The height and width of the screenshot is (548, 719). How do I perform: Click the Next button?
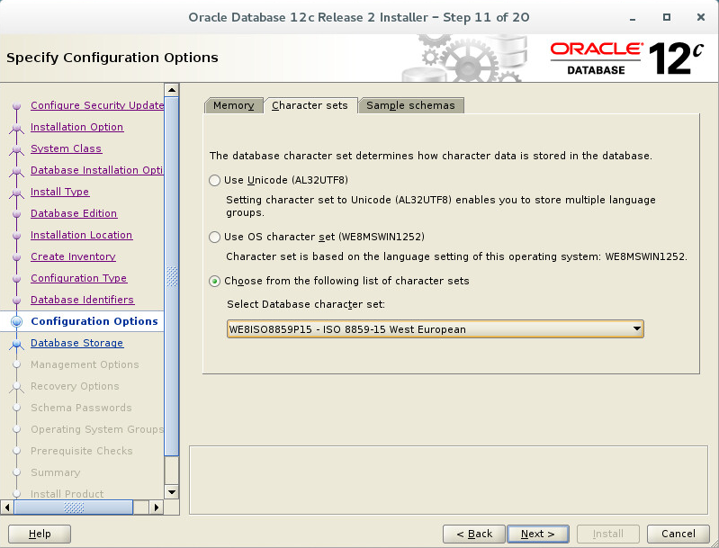point(538,534)
